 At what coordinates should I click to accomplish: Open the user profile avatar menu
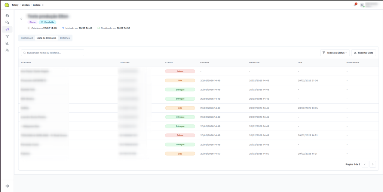coord(362,5)
